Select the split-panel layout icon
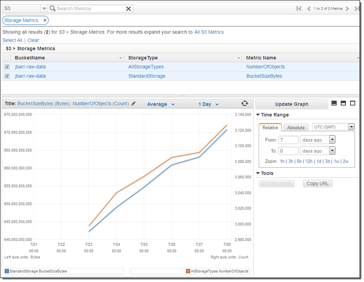This screenshot has height=282, width=364. click(x=343, y=103)
